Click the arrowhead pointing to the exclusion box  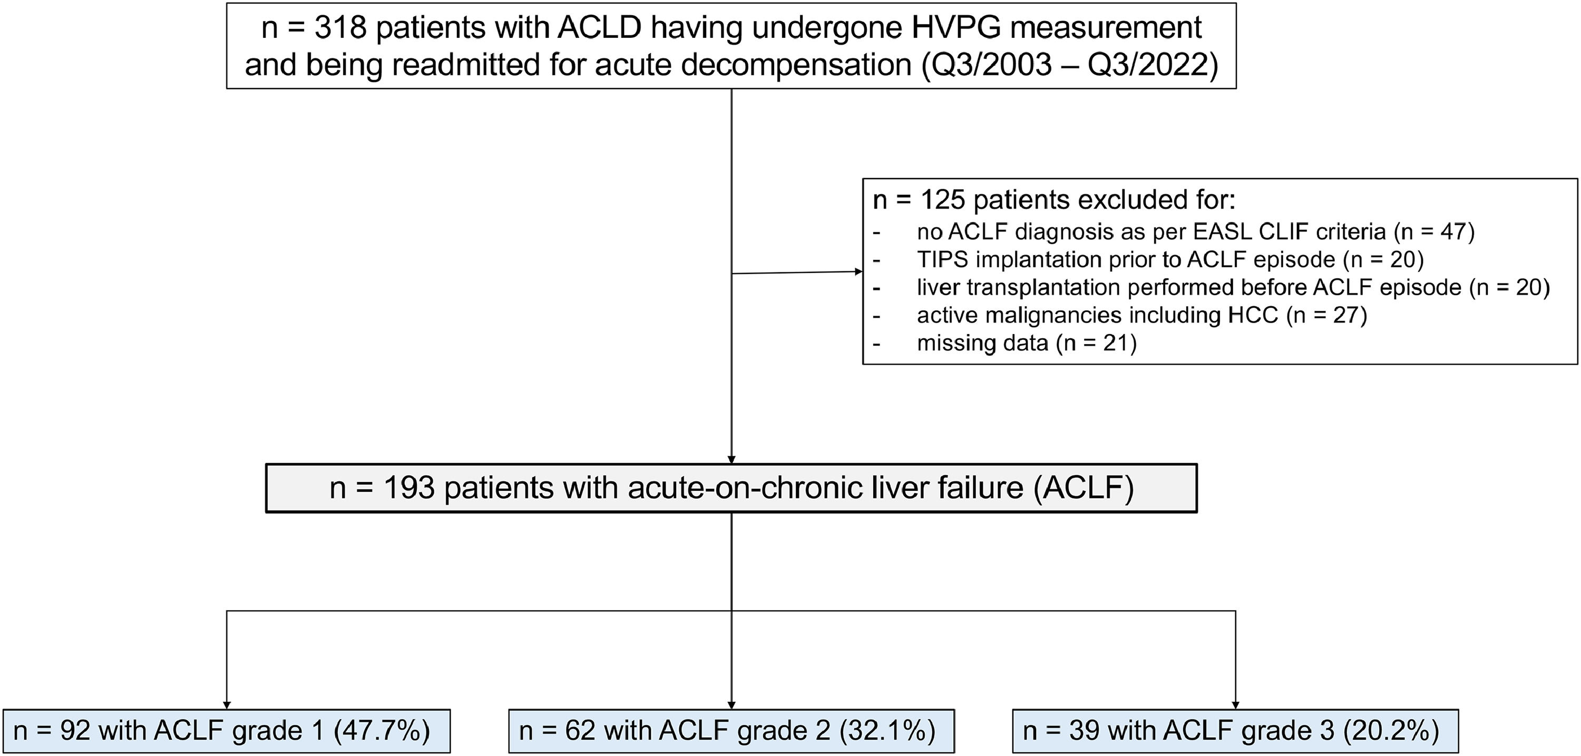(858, 272)
